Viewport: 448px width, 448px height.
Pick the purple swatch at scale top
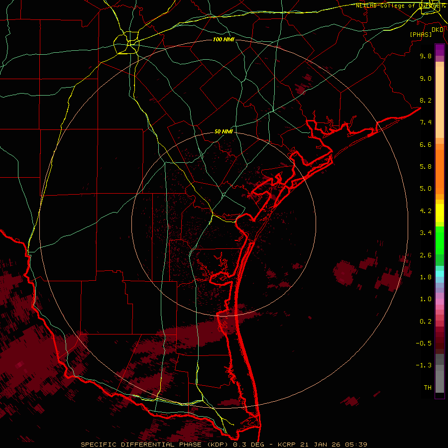(x=440, y=50)
